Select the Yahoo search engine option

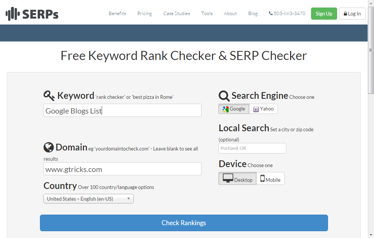point(263,109)
